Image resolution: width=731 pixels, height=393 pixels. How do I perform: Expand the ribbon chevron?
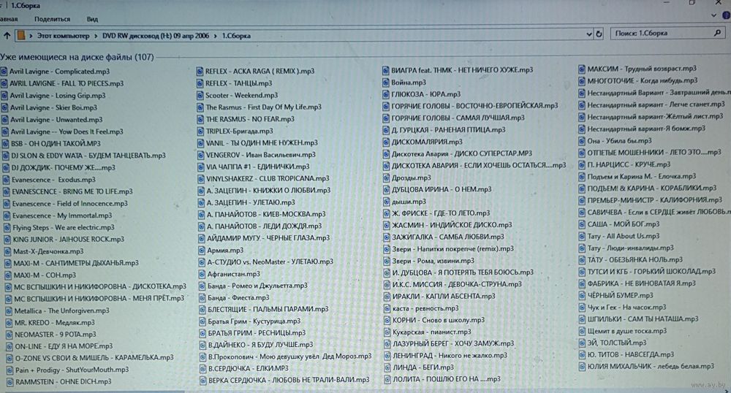(713, 15)
